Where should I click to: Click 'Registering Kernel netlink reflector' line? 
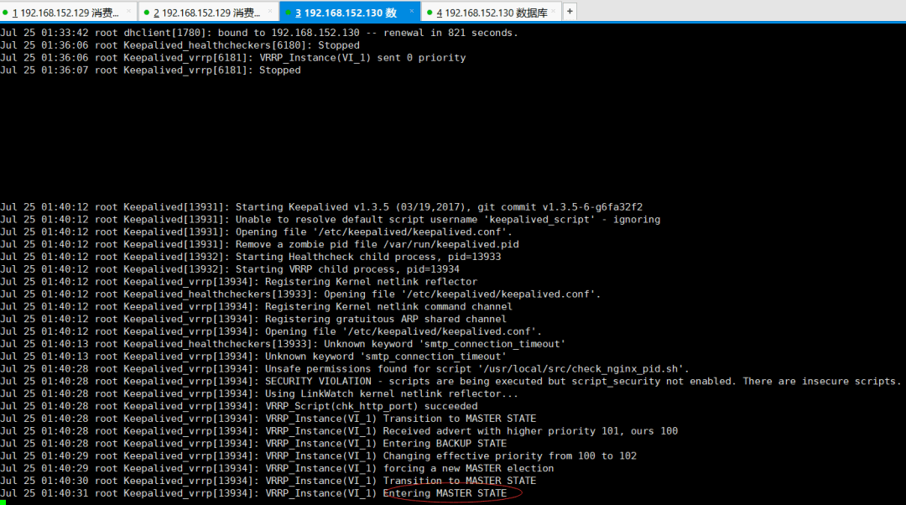tap(238, 281)
